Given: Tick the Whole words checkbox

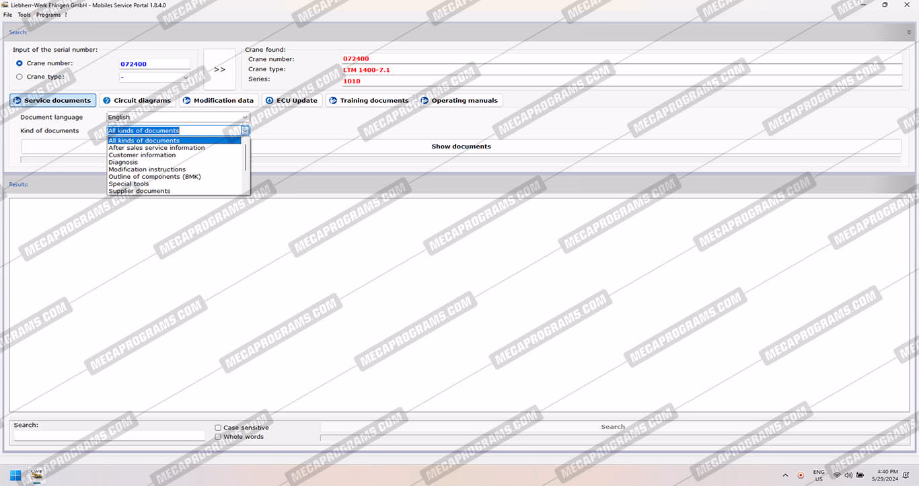Looking at the screenshot, I should tap(218, 437).
